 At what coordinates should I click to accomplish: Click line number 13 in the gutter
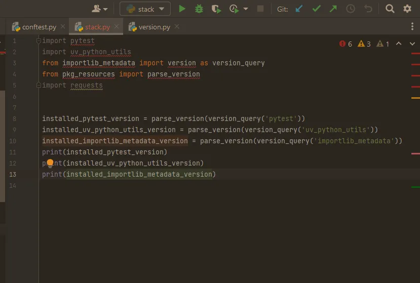[13, 174]
